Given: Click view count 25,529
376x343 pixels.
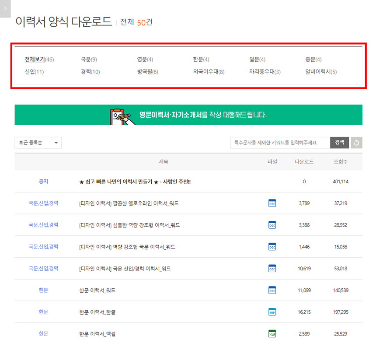Looking at the screenshot, I should click(341, 334).
